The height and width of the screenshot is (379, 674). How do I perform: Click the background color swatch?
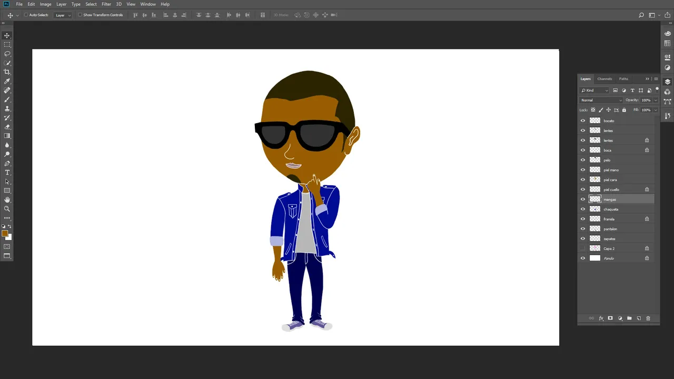pyautogui.click(x=9, y=237)
